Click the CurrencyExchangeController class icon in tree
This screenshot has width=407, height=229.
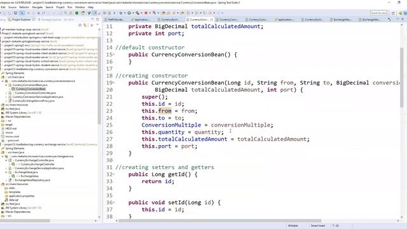(13, 164)
